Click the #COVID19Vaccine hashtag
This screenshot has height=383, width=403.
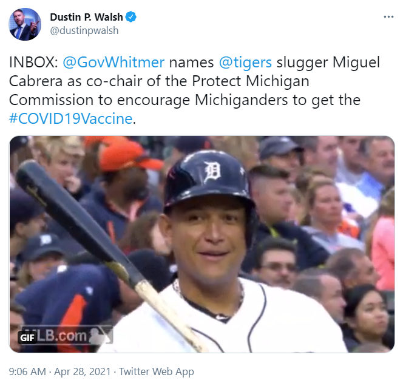[x=71, y=118]
